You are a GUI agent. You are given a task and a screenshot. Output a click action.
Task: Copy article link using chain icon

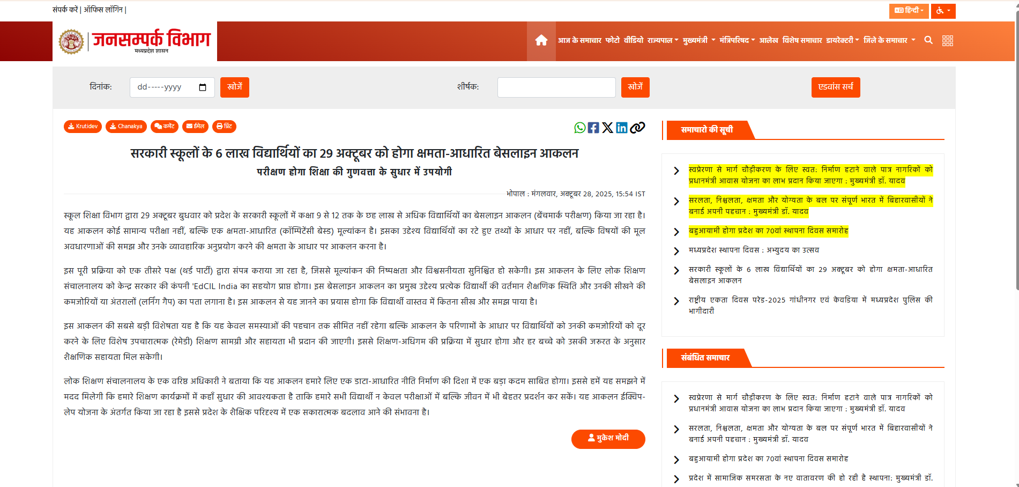pyautogui.click(x=637, y=128)
